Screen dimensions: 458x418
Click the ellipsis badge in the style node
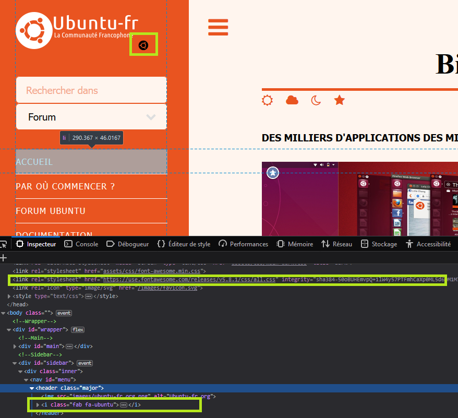(x=89, y=296)
